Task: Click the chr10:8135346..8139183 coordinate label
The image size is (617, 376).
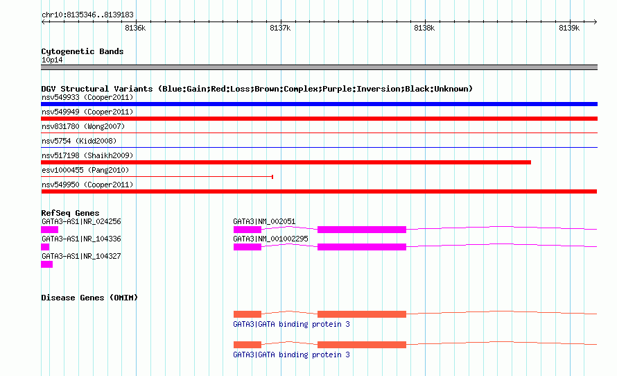Action: click(x=87, y=15)
